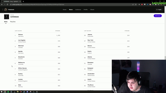The image size is (166, 93).
Task: Open the Profile navigation item
Action: pos(86,10)
